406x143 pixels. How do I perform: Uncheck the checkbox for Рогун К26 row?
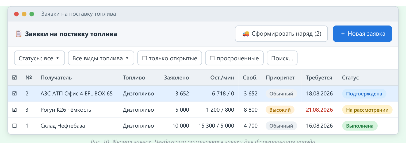click(14, 110)
